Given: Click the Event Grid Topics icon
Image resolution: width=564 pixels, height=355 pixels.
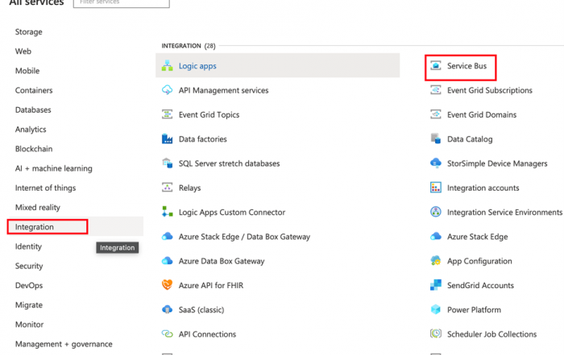Looking at the screenshot, I should coord(167,114).
